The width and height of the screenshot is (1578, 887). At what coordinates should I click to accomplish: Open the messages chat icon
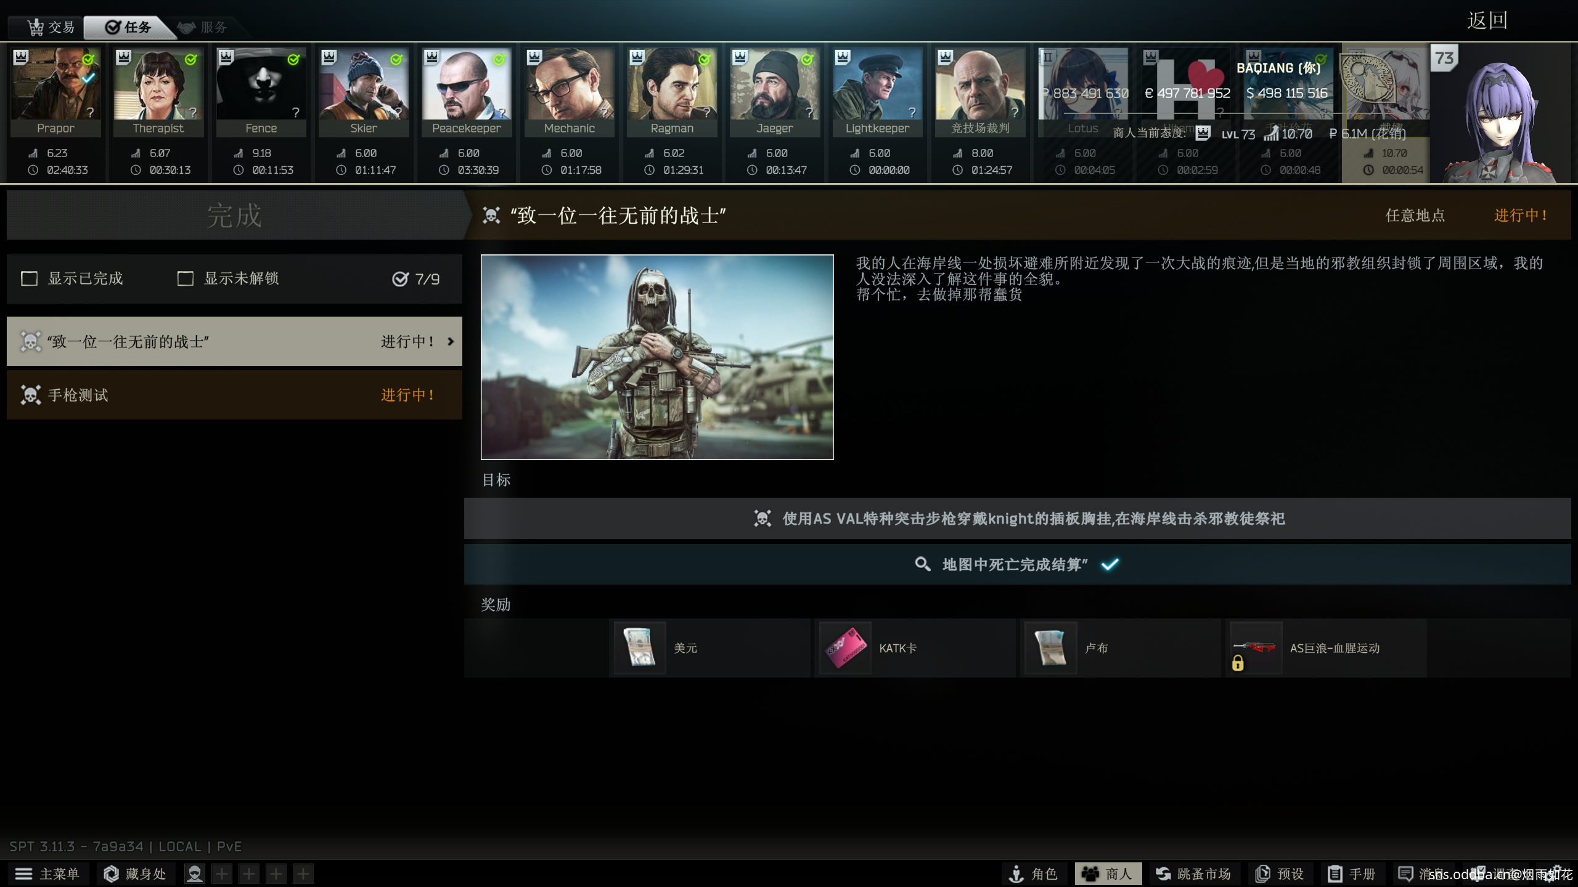(x=1407, y=873)
